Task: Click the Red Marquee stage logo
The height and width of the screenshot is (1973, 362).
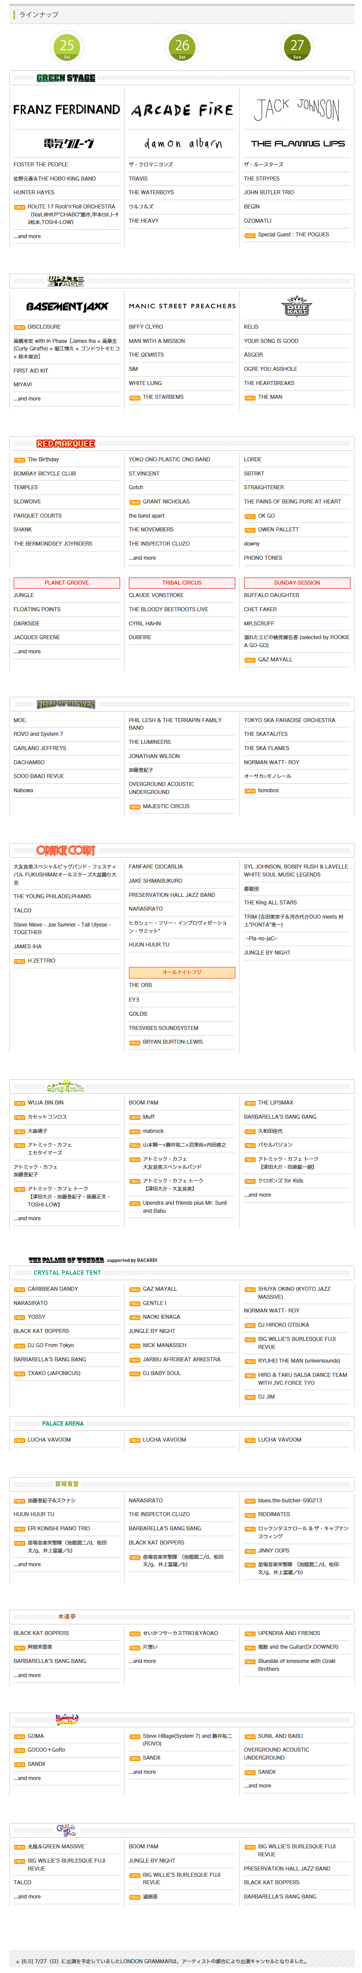Action: 66,444
